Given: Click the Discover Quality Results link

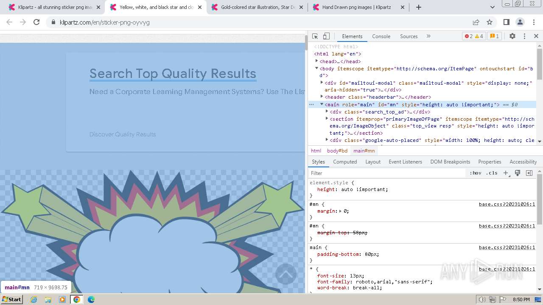Looking at the screenshot, I should (123, 134).
